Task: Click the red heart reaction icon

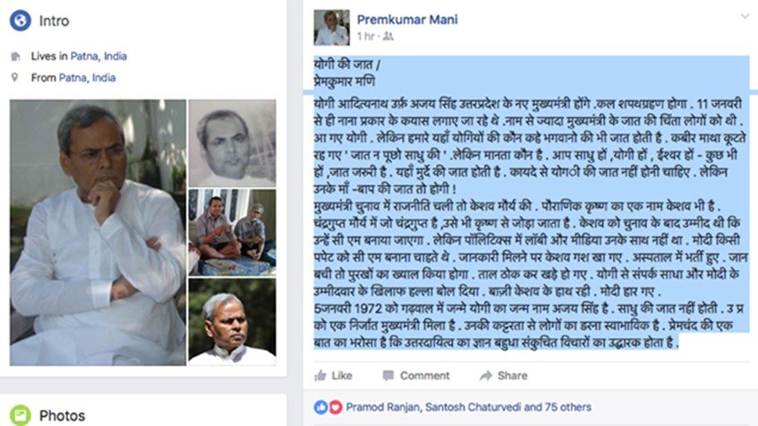Action: (336, 407)
